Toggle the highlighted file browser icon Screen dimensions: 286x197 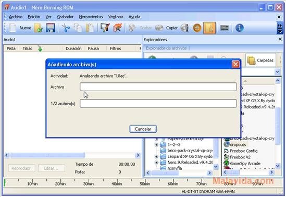[209, 28]
